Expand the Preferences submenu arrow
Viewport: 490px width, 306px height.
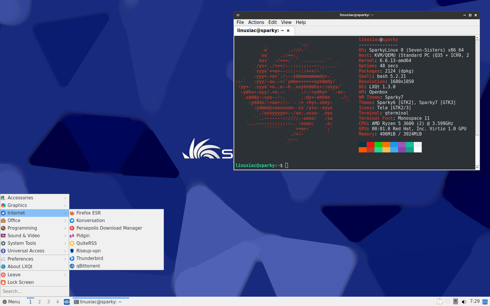[x=65, y=259]
